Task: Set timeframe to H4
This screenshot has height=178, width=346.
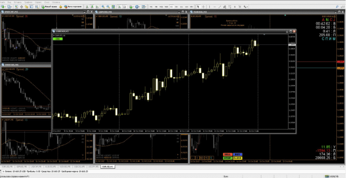Action: click(x=176, y=7)
